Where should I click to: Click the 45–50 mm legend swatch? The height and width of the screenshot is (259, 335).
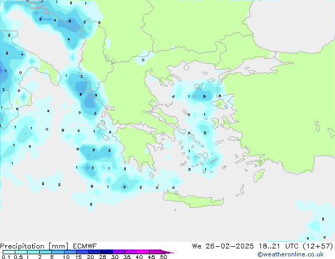tap(155, 252)
